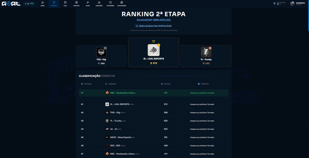Select player 7L - 7Lucky #468
Viewport: 309px width, 158px height.
pyautogui.click(x=118, y=121)
